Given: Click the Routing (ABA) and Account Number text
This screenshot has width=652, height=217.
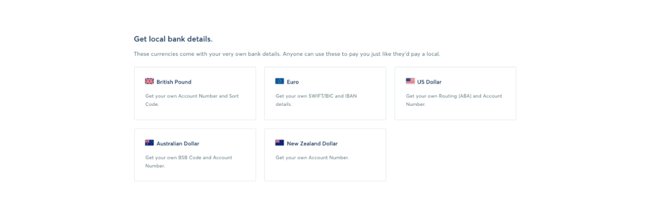Looking at the screenshot, I should coord(454,100).
